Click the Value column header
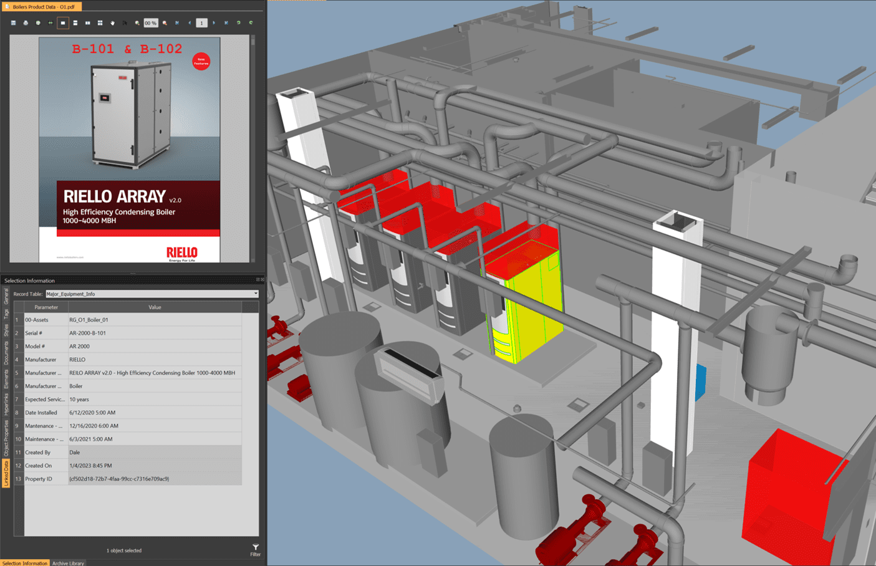 (155, 307)
